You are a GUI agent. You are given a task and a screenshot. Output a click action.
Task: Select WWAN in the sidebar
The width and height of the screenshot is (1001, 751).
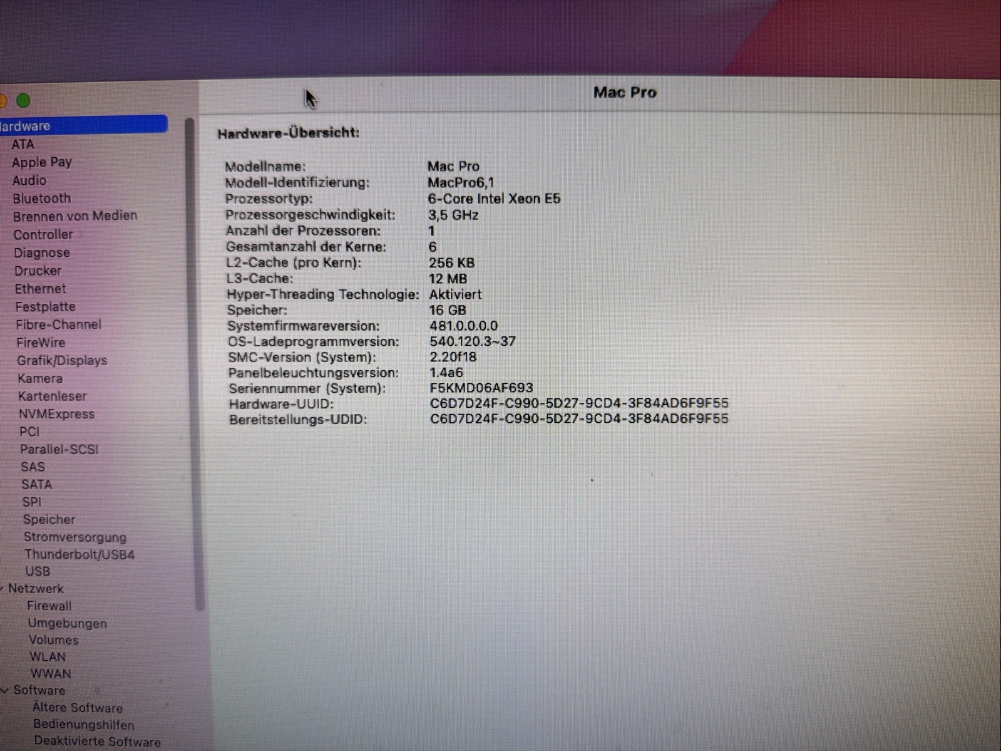pos(51,674)
